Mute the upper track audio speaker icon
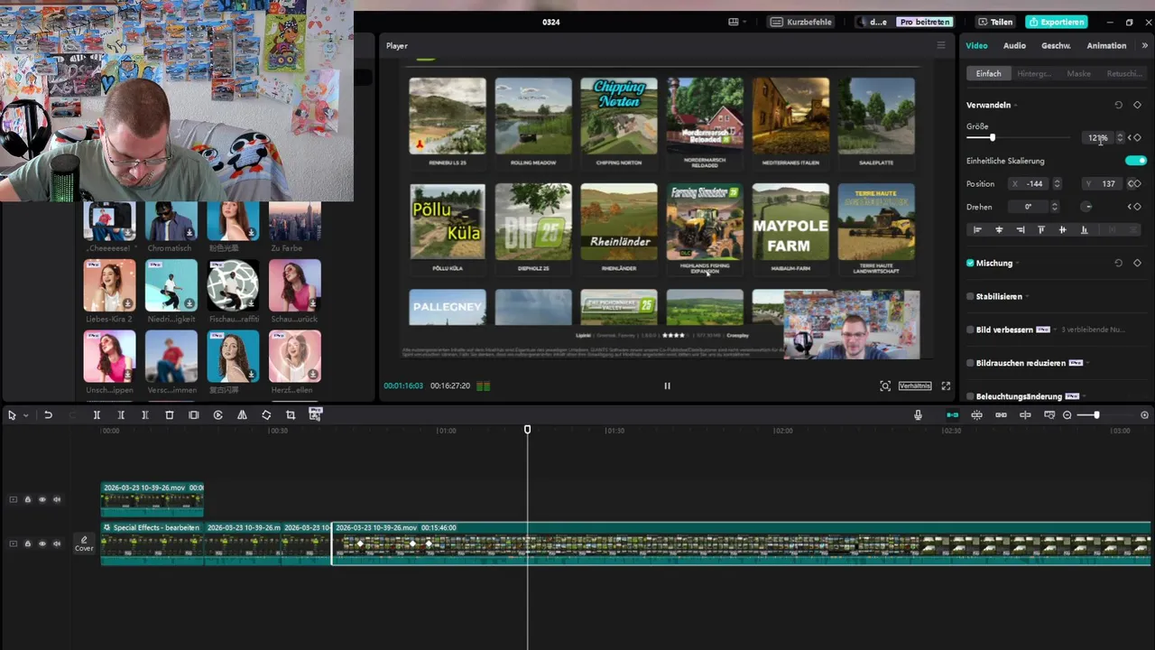This screenshot has width=1155, height=650. tap(57, 499)
